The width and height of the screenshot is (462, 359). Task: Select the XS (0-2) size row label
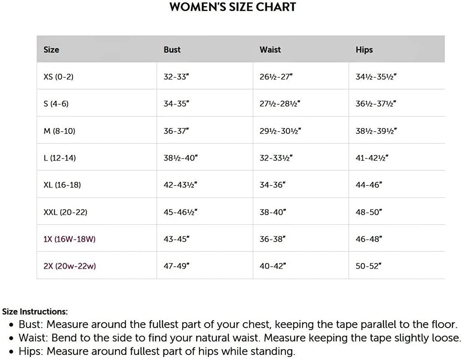tap(58, 77)
